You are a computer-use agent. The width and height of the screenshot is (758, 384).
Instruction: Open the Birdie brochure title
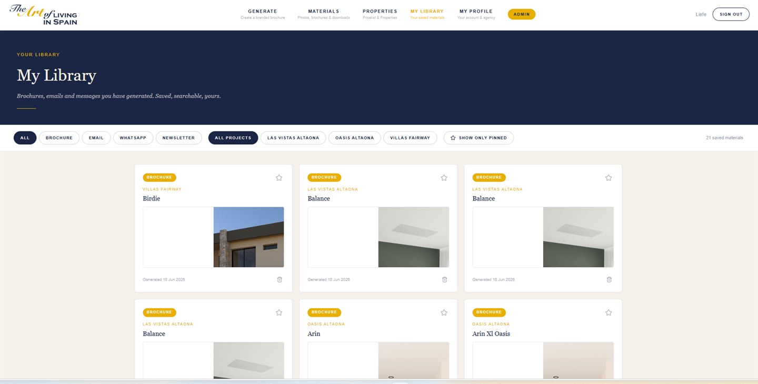coord(152,198)
